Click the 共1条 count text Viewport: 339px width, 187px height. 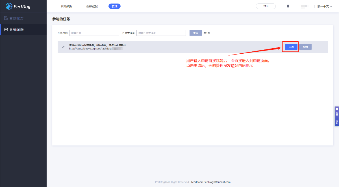click(207, 33)
